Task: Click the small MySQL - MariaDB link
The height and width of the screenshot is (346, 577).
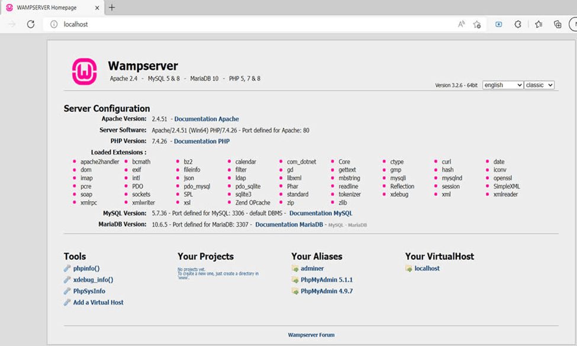Action: click(347, 225)
